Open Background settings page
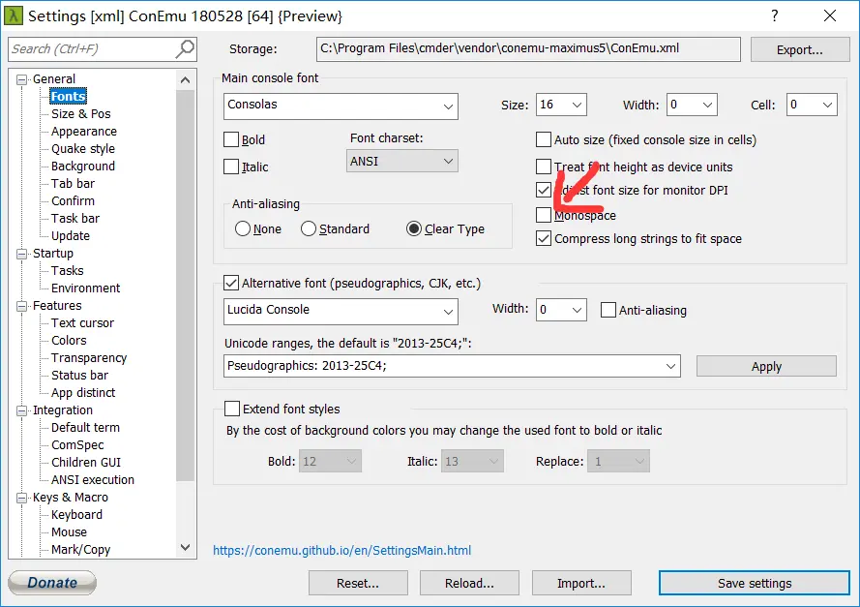Image resolution: width=860 pixels, height=607 pixels. coord(83,166)
